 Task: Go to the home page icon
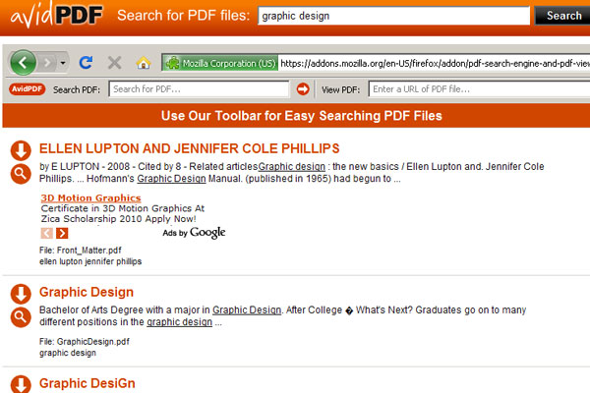[143, 63]
